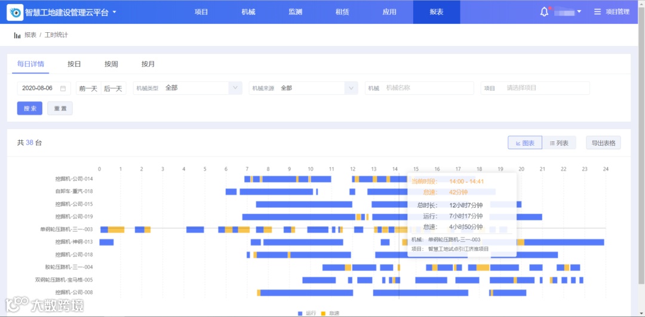The height and width of the screenshot is (317, 645).
Task: Click row label 胶轮压路机-三一-004
Action: click(x=69, y=267)
